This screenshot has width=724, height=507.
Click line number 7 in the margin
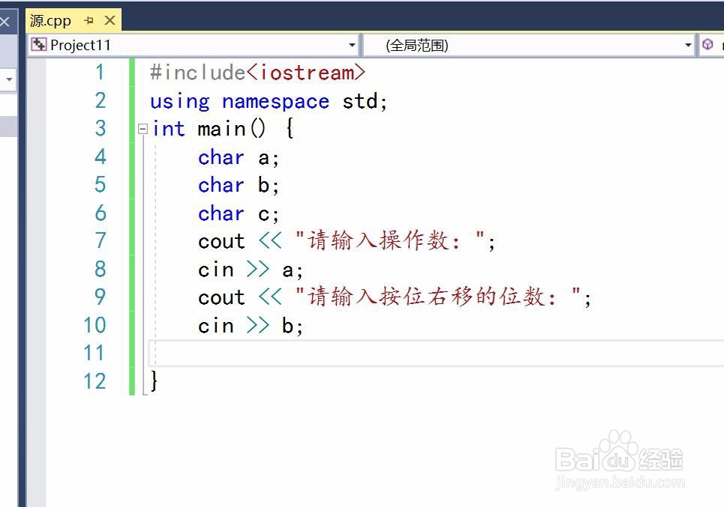click(100, 241)
